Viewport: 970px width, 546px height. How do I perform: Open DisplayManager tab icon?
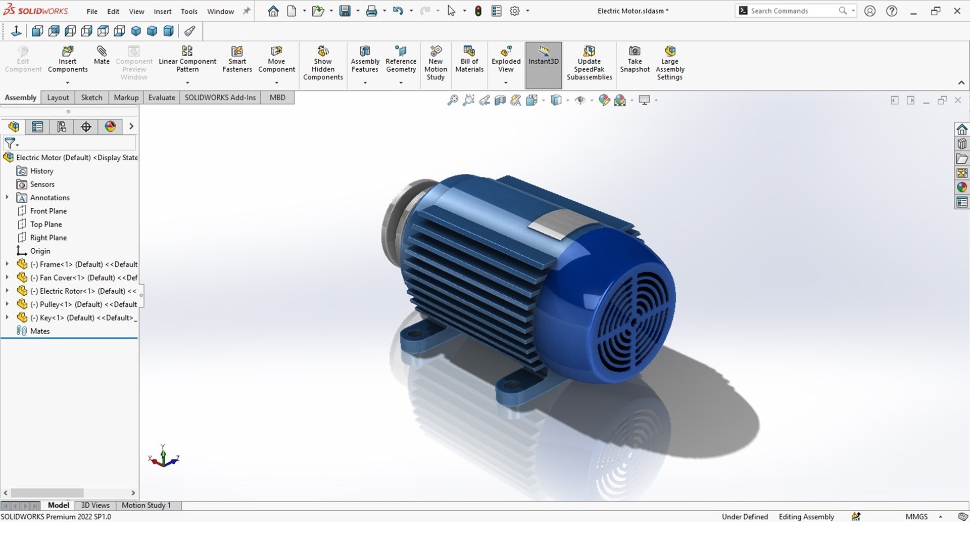[x=110, y=126]
